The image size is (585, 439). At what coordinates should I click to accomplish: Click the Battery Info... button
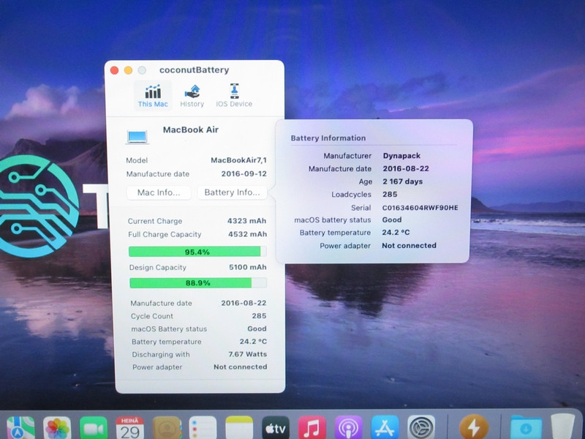coord(232,192)
